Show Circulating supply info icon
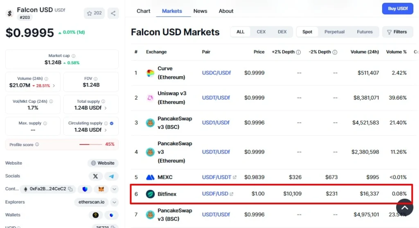Image resolution: width=419 pixels, height=228 pixels. tap(106, 123)
